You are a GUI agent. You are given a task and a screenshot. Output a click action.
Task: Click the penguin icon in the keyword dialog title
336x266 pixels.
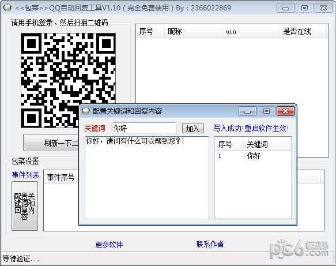click(x=86, y=111)
